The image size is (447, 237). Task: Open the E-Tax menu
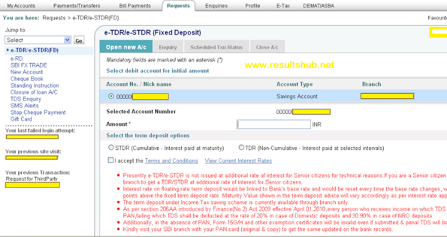tap(283, 6)
